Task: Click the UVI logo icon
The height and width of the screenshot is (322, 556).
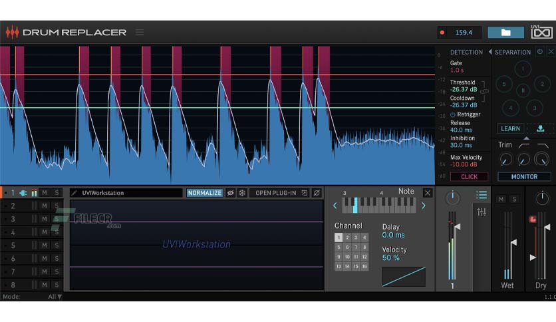Action: tap(541, 33)
